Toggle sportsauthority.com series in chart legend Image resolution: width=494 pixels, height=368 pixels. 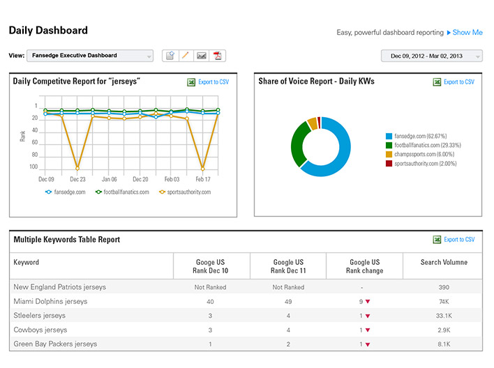coord(185,192)
